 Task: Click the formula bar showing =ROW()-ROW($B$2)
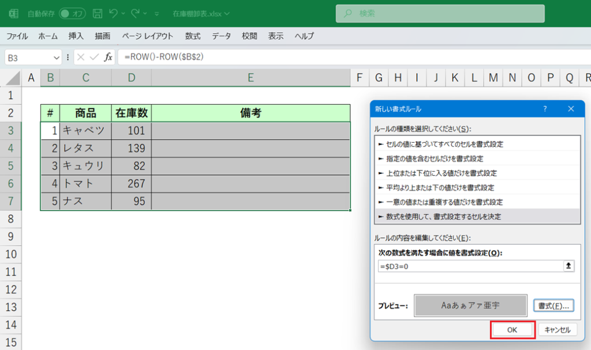[x=354, y=57]
